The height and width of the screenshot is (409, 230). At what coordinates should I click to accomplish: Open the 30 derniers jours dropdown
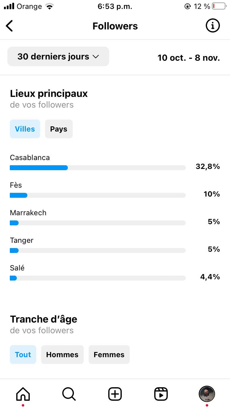[x=58, y=56]
